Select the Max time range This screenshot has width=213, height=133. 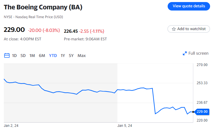click(82, 56)
